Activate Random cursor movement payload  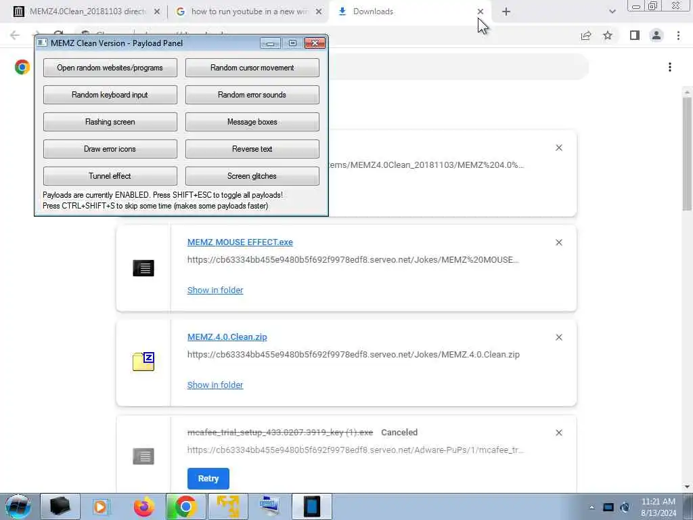coord(252,68)
